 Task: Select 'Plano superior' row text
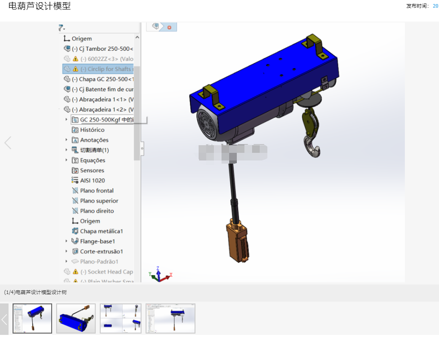click(x=99, y=201)
